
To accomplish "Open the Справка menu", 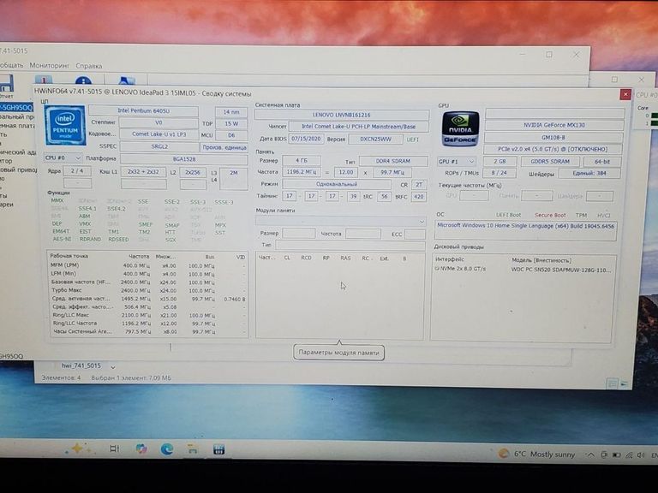I will (88, 66).
